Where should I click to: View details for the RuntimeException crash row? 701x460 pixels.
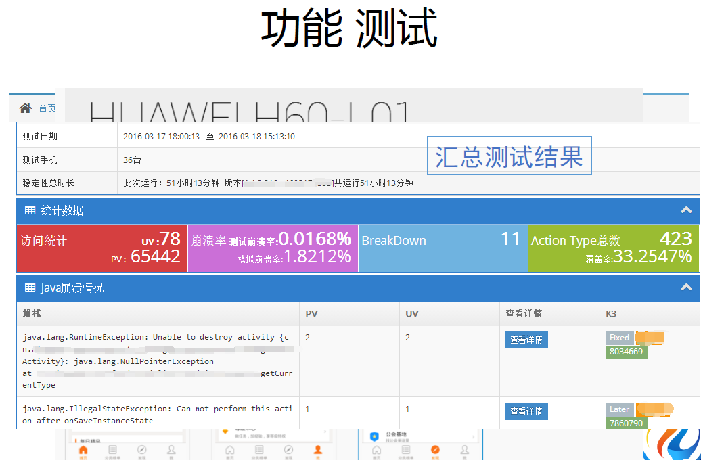pyautogui.click(x=526, y=340)
